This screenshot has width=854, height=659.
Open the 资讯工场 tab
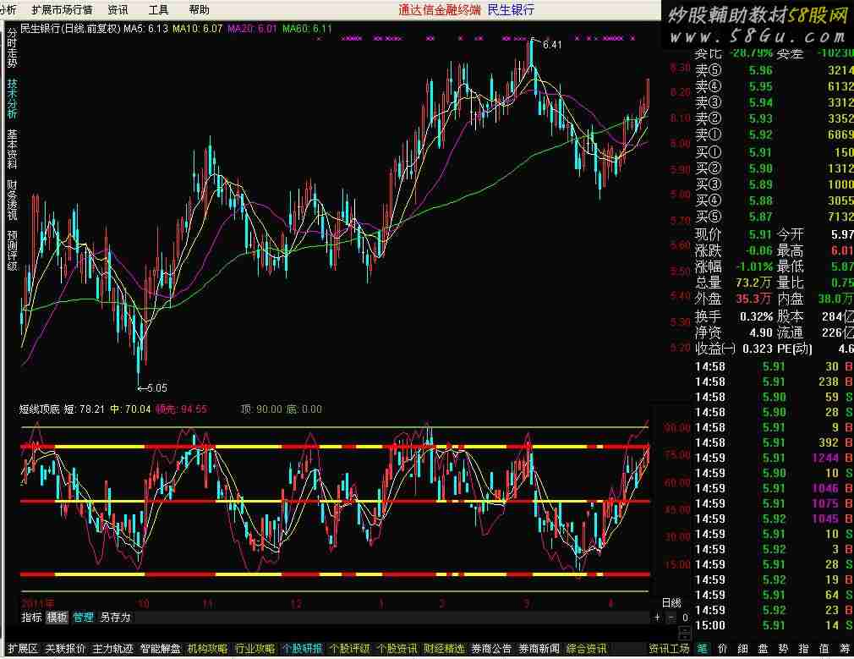pos(670,649)
